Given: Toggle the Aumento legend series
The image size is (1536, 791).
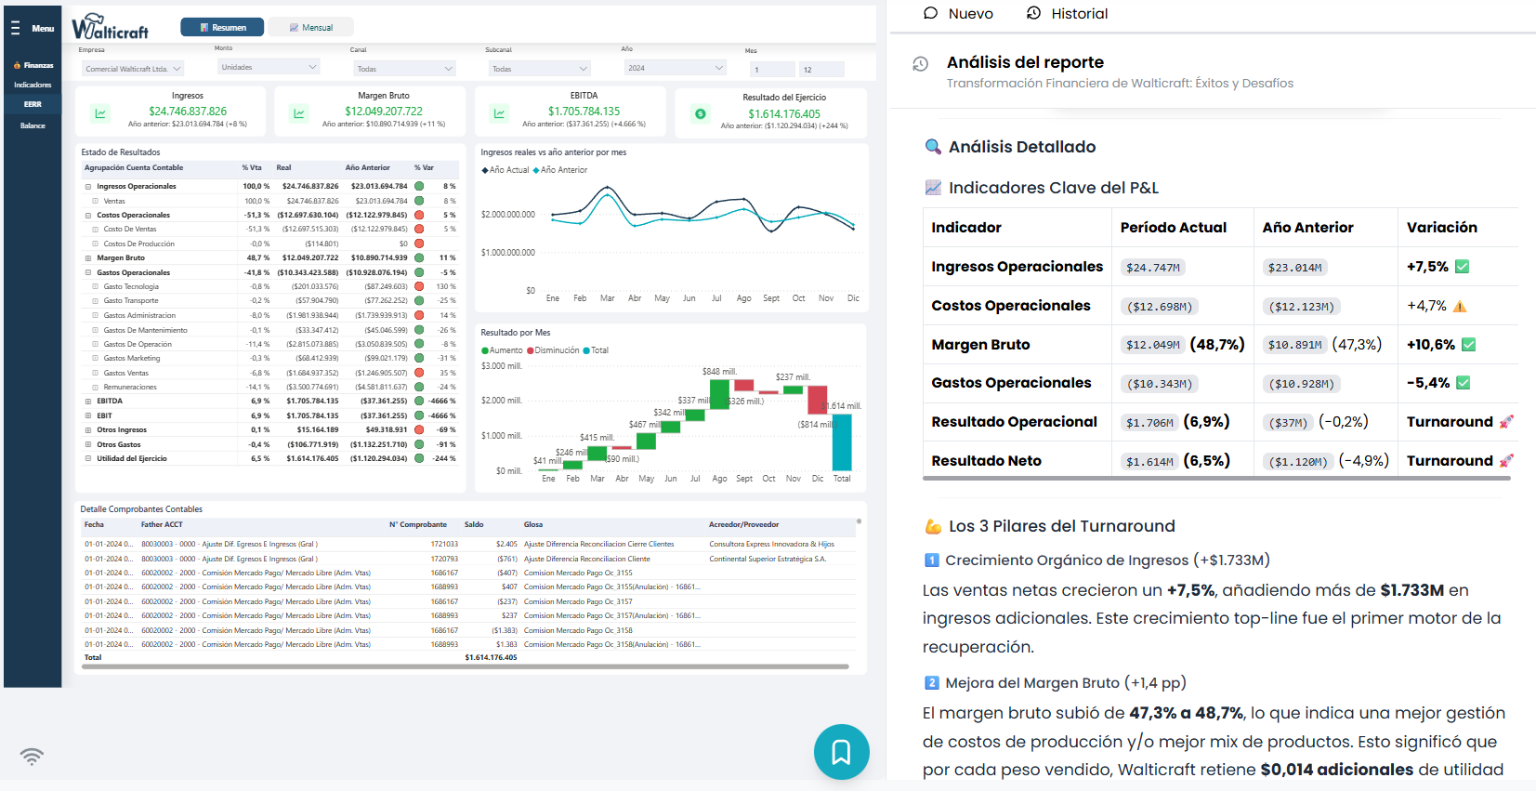Looking at the screenshot, I should pyautogui.click(x=502, y=350).
